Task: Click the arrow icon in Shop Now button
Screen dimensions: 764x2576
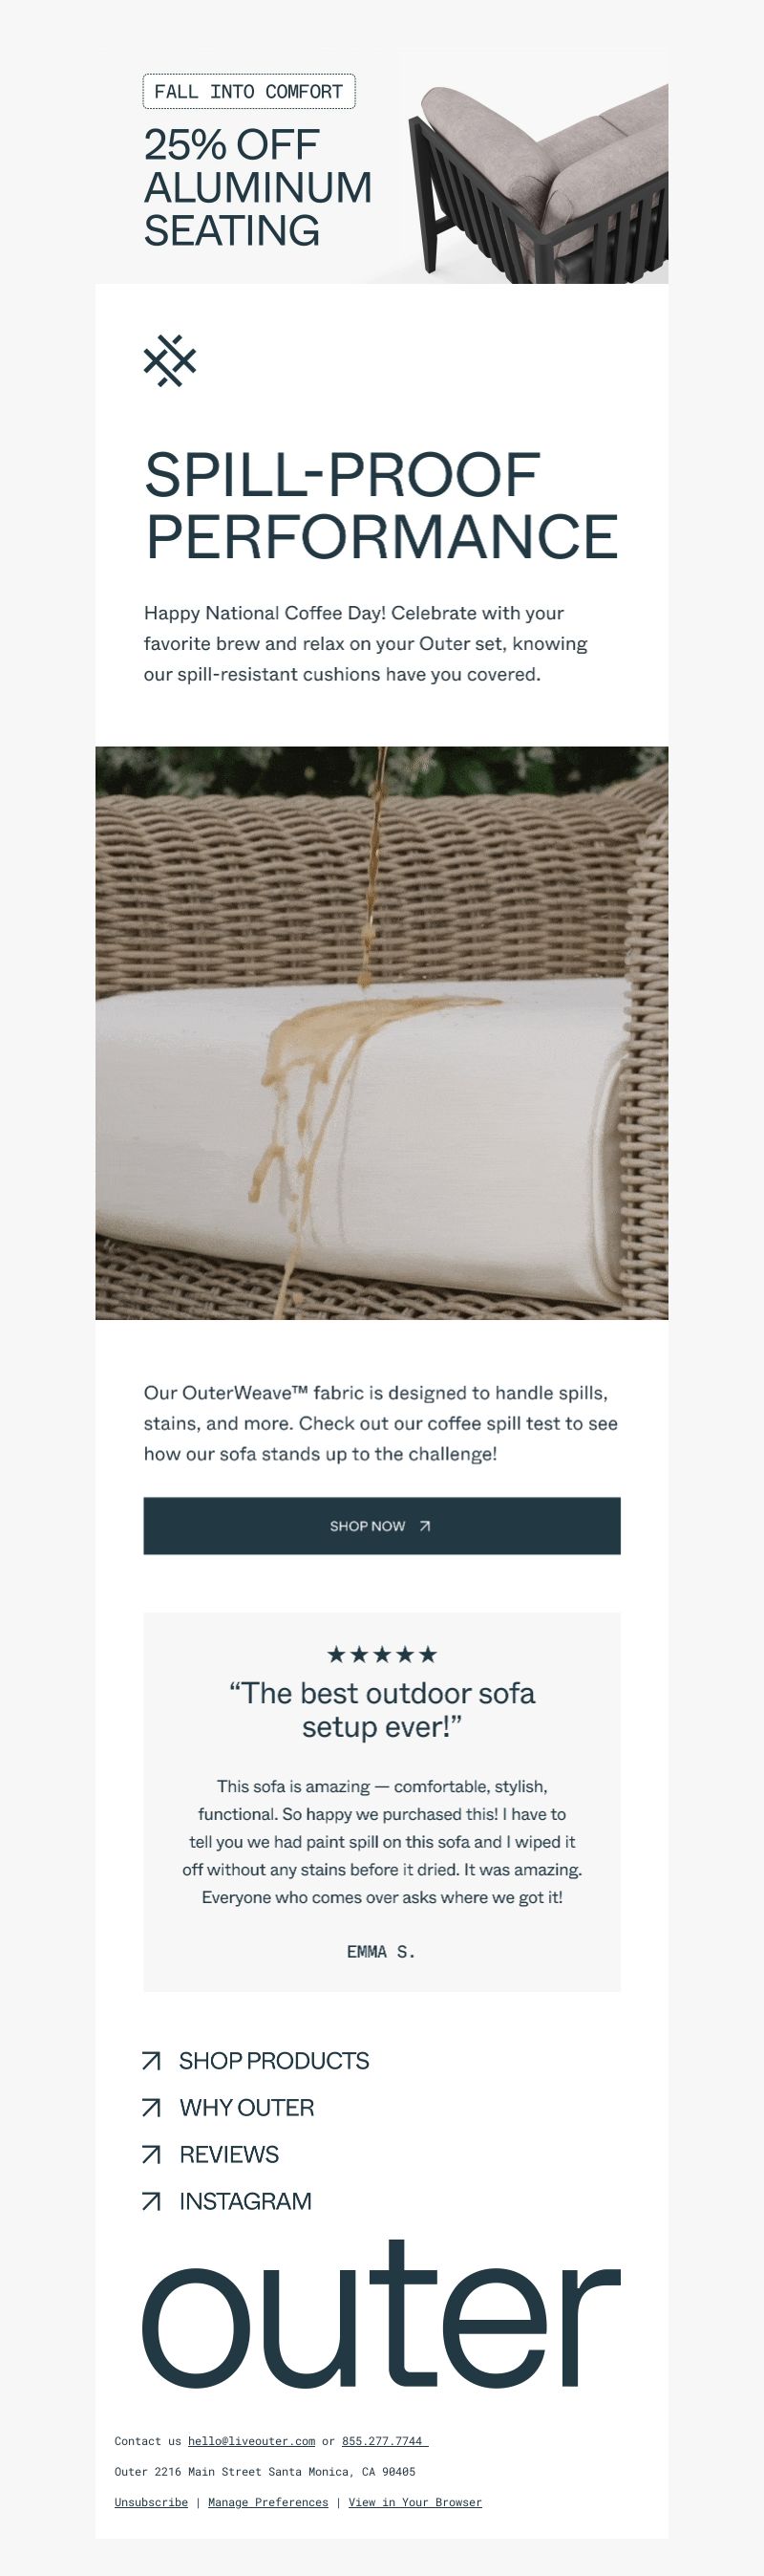Action: pyautogui.click(x=424, y=1526)
